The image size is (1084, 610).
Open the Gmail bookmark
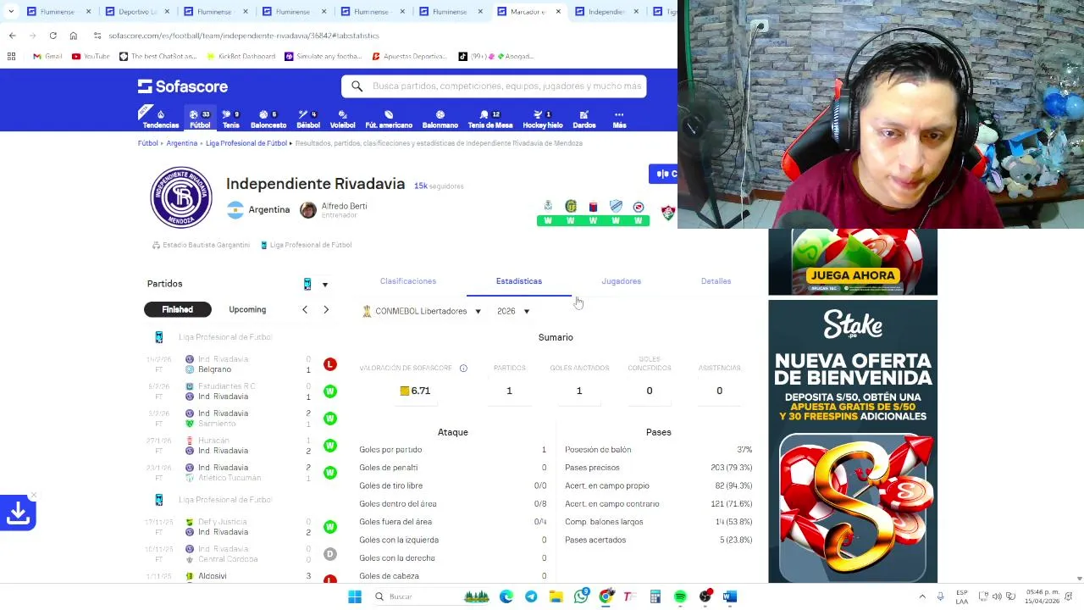pyautogui.click(x=47, y=56)
